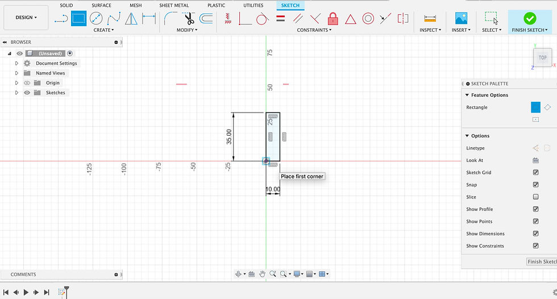Expand the Sketches tree node
This screenshot has height=299, width=557.
coord(16,93)
